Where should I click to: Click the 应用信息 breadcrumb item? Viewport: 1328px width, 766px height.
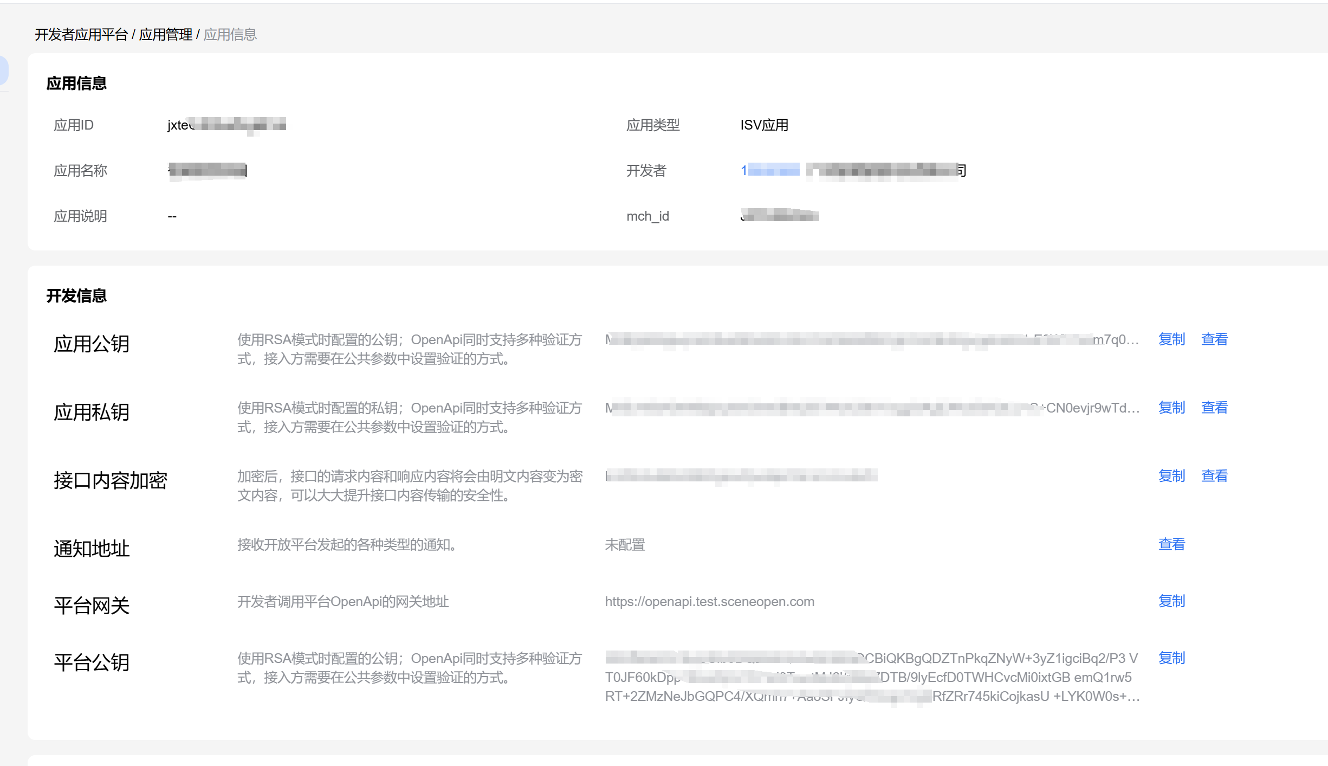tap(230, 35)
